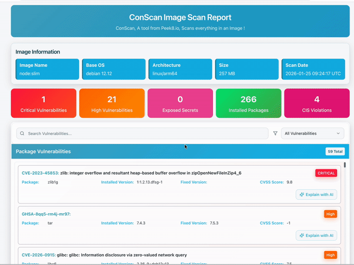
Task: Click the Base OS debian 12.12 tile
Action: [114, 69]
